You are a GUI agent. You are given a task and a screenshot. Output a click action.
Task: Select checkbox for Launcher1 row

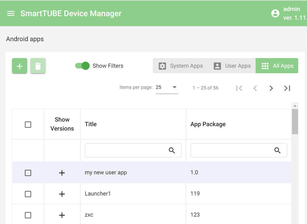coord(28,194)
